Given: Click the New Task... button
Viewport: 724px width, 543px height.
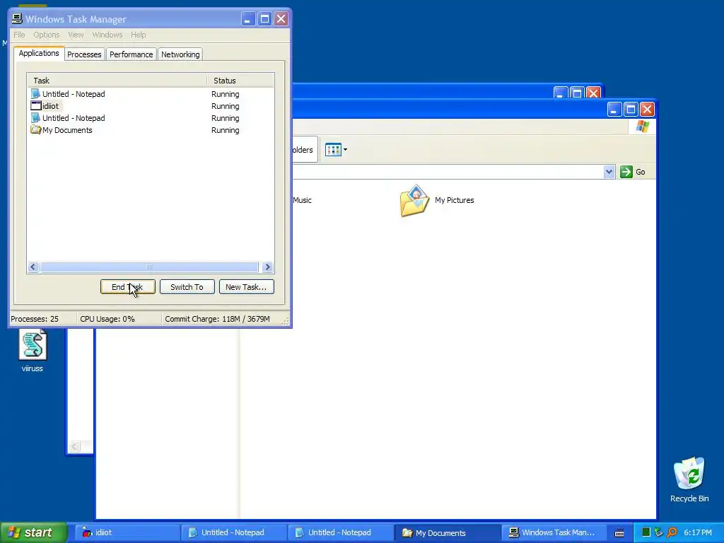Looking at the screenshot, I should click(246, 287).
